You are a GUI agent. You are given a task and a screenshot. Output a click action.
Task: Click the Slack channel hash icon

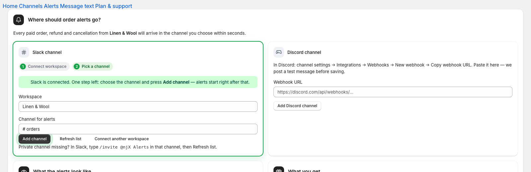tap(24, 52)
